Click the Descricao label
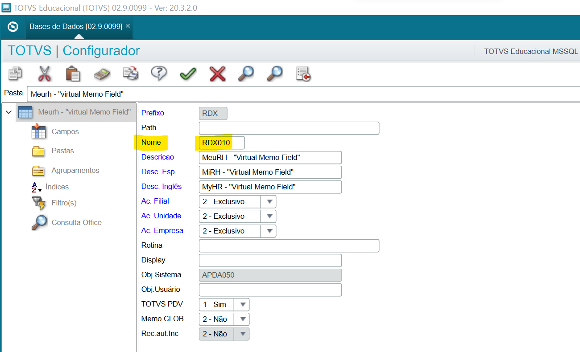 click(157, 157)
